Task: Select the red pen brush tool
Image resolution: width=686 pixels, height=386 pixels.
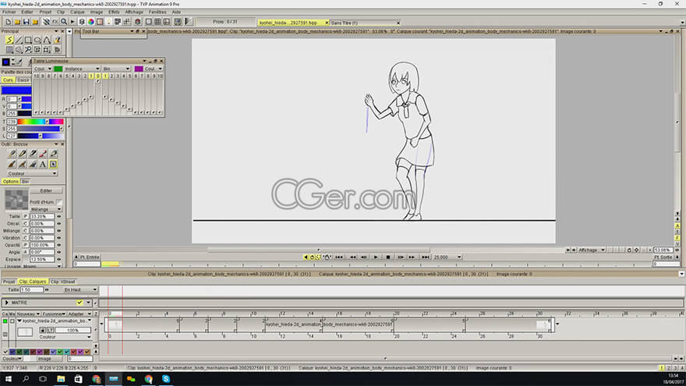Action: [43, 154]
